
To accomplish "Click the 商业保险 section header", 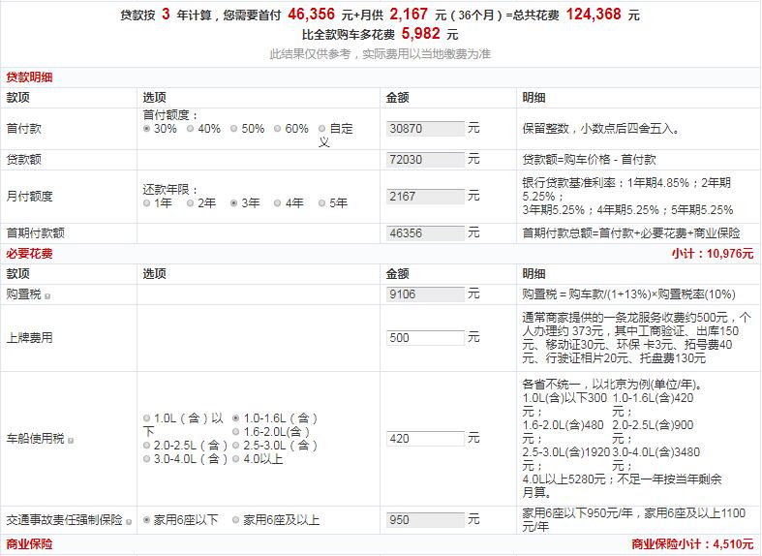I will (x=29, y=543).
